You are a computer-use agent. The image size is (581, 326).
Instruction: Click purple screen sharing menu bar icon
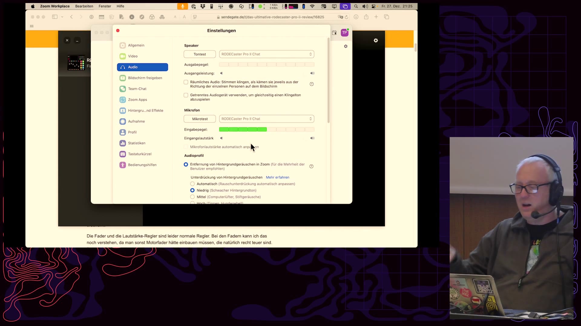click(x=345, y=6)
